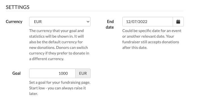Screen dimensions: 201x102
Task: Focus the End date field showing 12/07/2022
Action: (x=147, y=22)
